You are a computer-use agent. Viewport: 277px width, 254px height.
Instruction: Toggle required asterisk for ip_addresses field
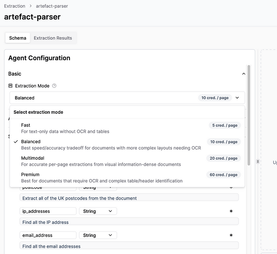pos(231,211)
